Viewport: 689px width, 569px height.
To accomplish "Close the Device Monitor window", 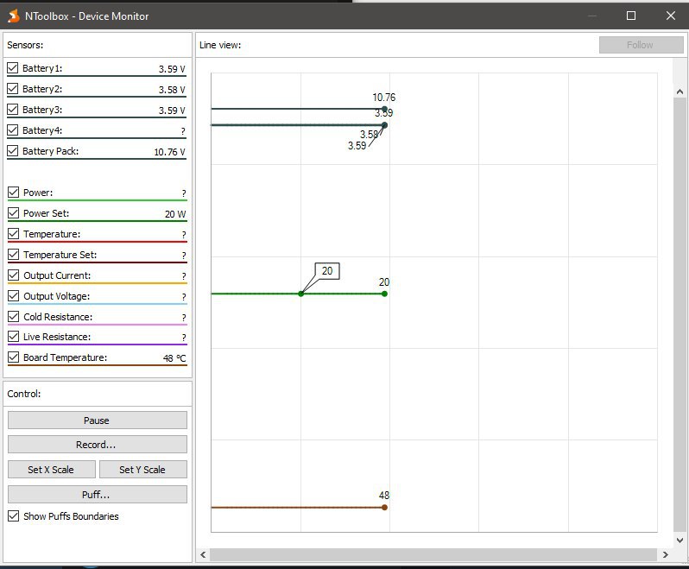I will [x=671, y=16].
